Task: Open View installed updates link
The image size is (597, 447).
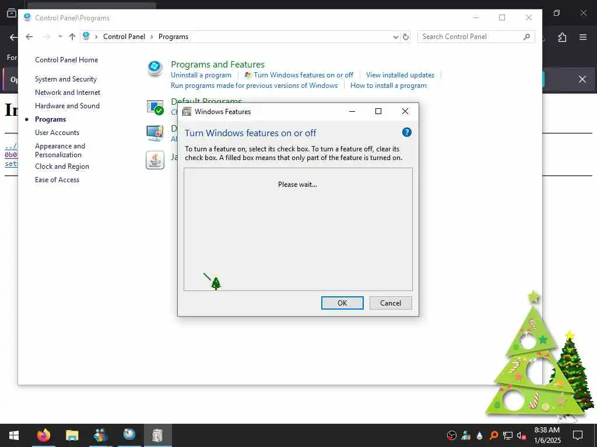Action: click(x=400, y=75)
